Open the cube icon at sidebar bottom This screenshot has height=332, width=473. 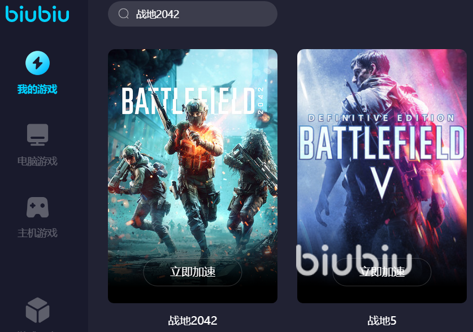click(x=37, y=310)
